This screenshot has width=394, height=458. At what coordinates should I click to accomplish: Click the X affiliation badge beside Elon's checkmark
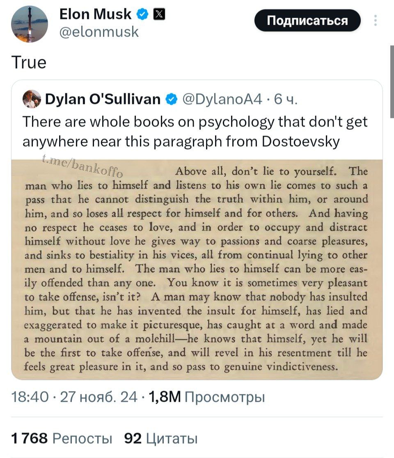[159, 14]
